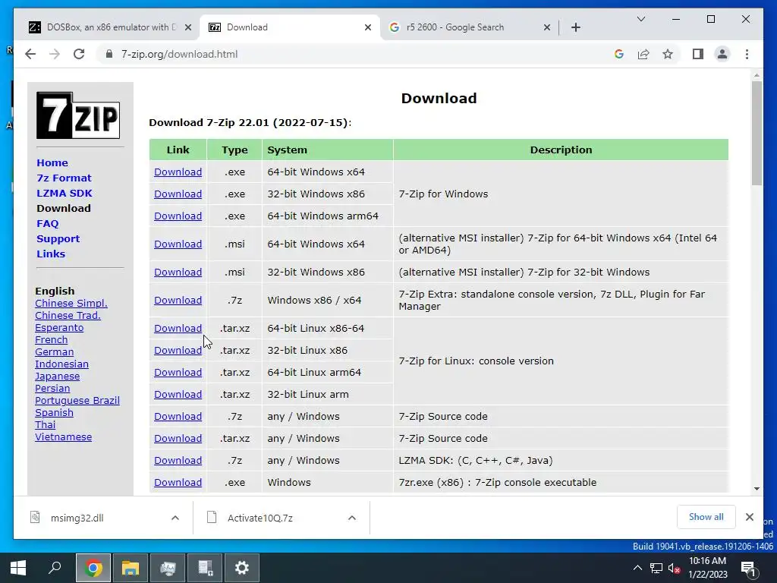Download .tar.xz for 64-bit Linux x86-64
This screenshot has width=777, height=583.
178,328
